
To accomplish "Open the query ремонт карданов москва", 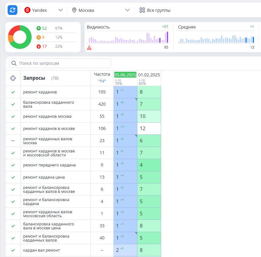I will [47, 116].
